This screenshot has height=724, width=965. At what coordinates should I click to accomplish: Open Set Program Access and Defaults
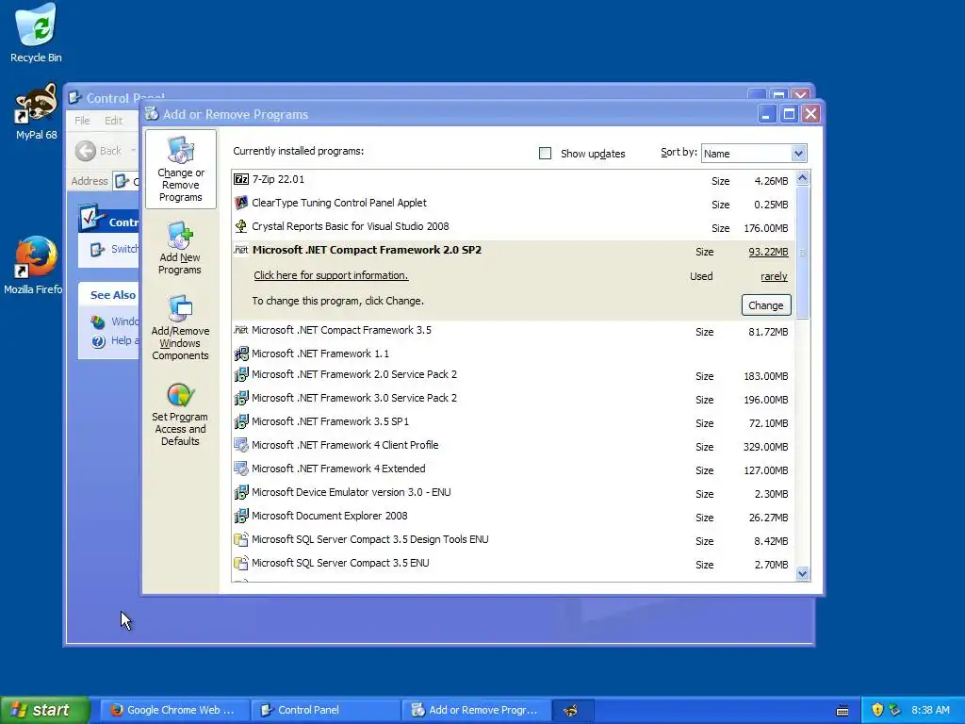(x=180, y=415)
